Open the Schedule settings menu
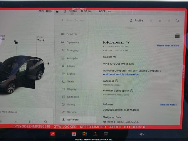 pyautogui.click(x=70, y=97)
